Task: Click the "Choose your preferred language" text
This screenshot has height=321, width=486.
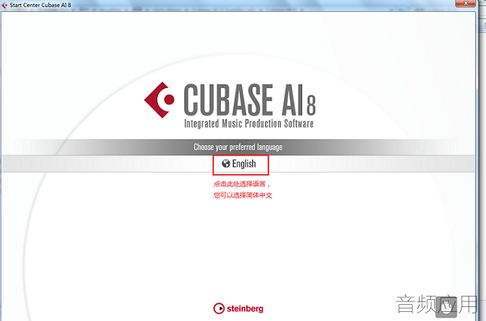Action: pos(238,147)
